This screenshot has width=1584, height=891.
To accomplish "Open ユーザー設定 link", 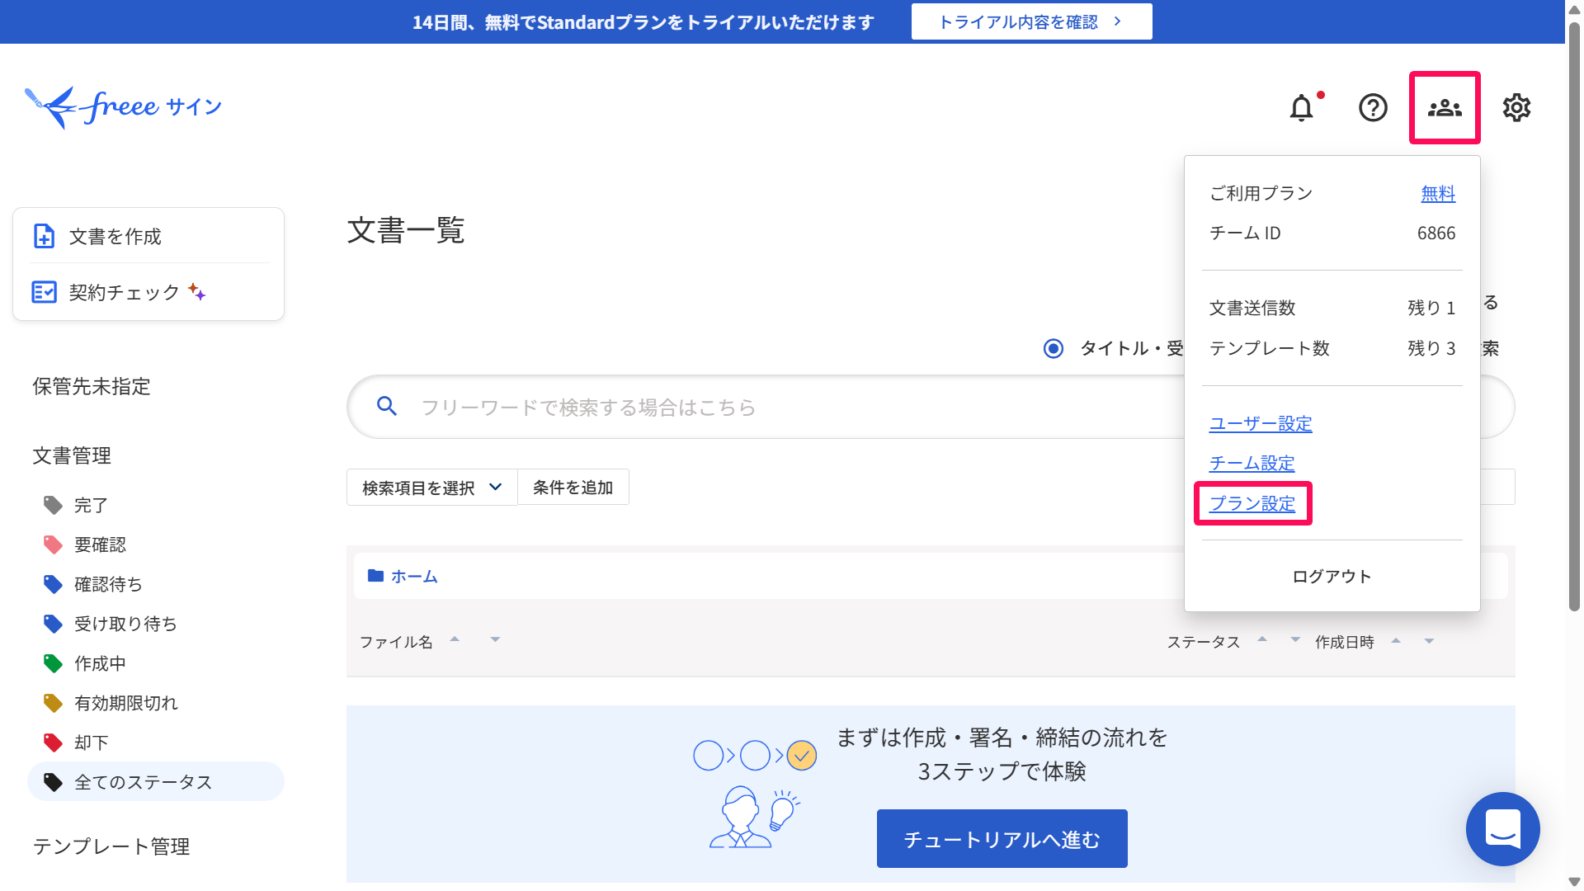I will [x=1261, y=423].
